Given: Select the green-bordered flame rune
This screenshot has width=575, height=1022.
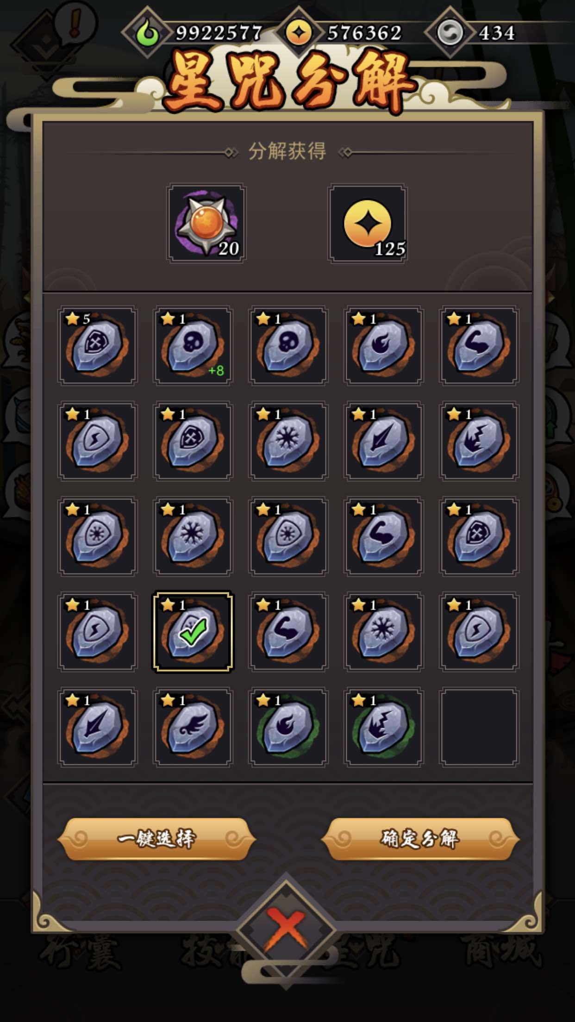Looking at the screenshot, I should coord(288,727).
